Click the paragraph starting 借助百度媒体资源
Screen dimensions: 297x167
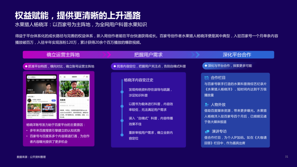(x=235, y=116)
